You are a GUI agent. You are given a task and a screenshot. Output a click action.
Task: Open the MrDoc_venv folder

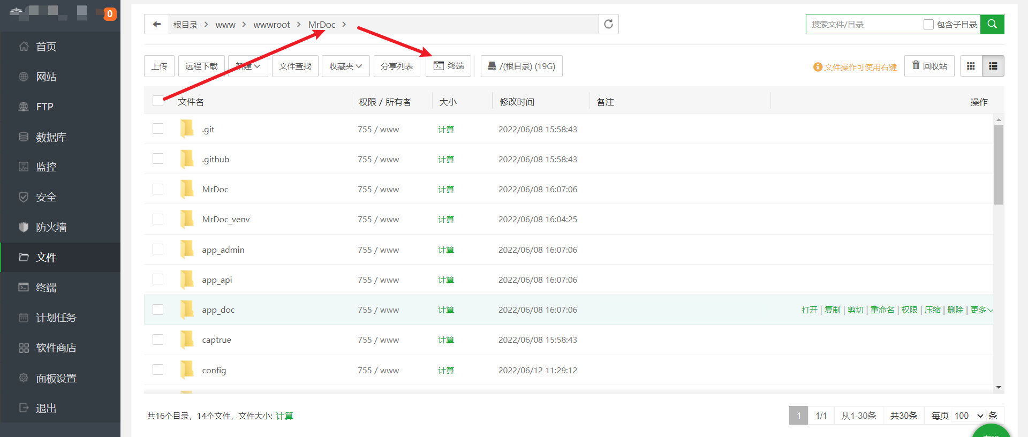[x=225, y=220]
